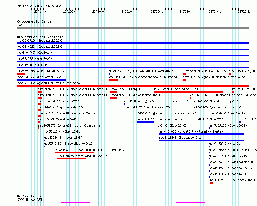This screenshot has height=206, width=257.
Task: Select esv3589231 (1000GenomesConsortiumPhase3) label
Action: [72, 89]
